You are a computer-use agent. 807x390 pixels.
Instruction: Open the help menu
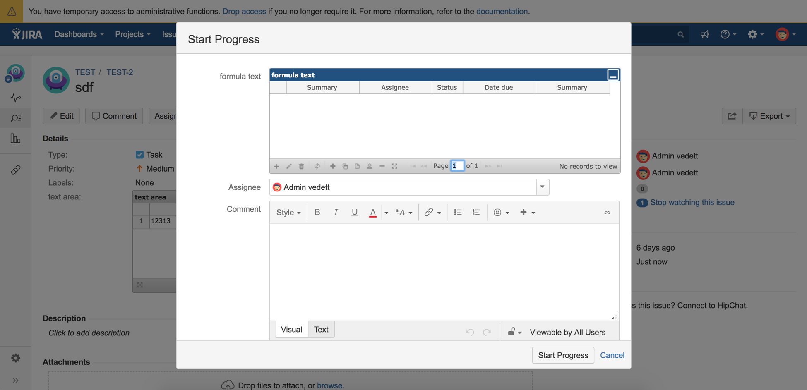point(728,34)
